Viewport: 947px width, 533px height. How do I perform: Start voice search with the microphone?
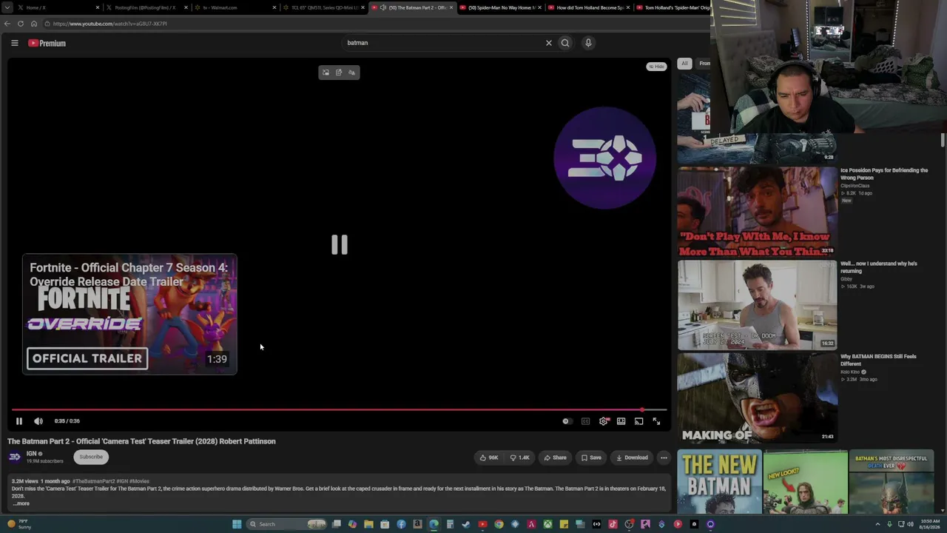pos(588,43)
